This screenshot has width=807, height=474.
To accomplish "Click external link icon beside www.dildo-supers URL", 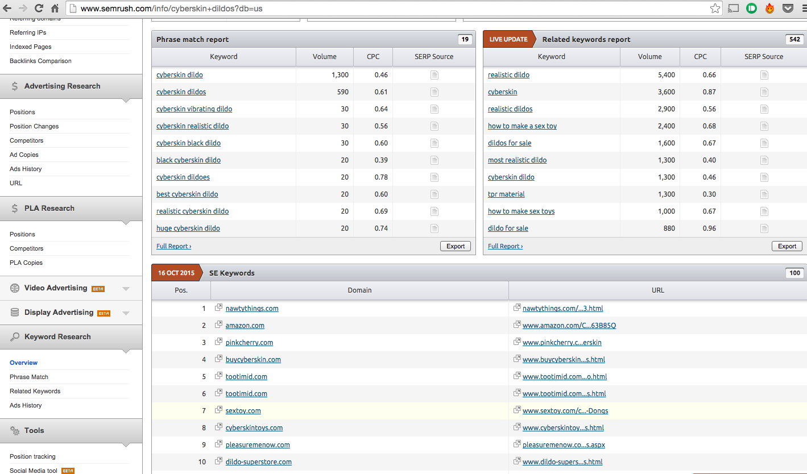I will click(517, 461).
